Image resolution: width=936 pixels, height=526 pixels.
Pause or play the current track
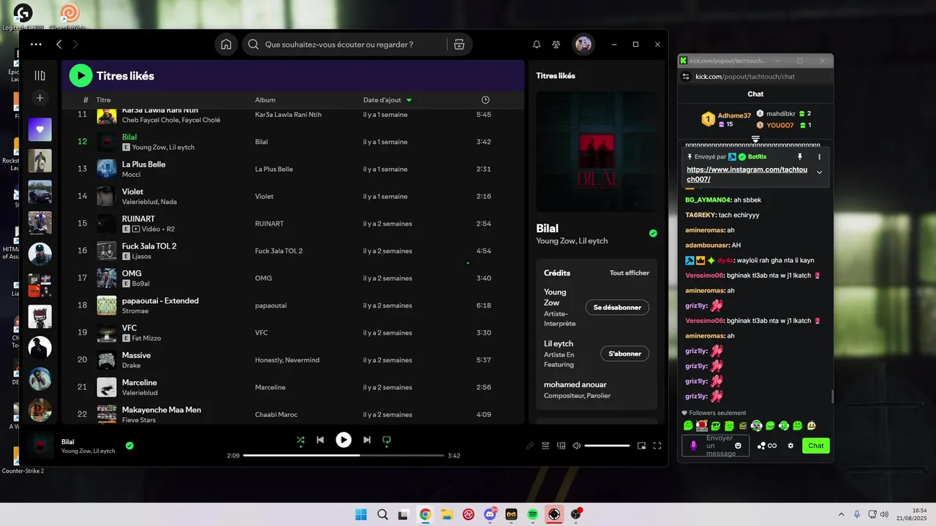click(344, 440)
